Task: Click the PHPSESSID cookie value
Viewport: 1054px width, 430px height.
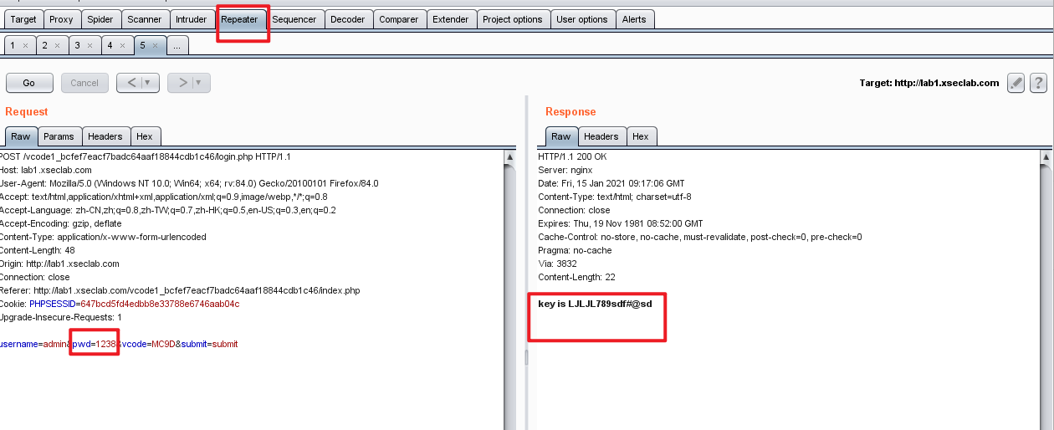Action: pos(161,304)
